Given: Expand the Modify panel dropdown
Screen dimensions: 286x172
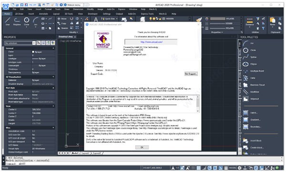Looking at the screenshot, I should tap(73, 32).
